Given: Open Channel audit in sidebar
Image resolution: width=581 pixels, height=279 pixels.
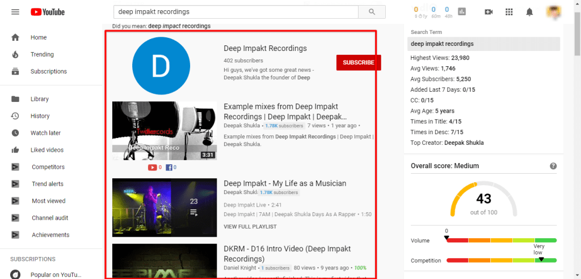Looking at the screenshot, I should (51, 218).
